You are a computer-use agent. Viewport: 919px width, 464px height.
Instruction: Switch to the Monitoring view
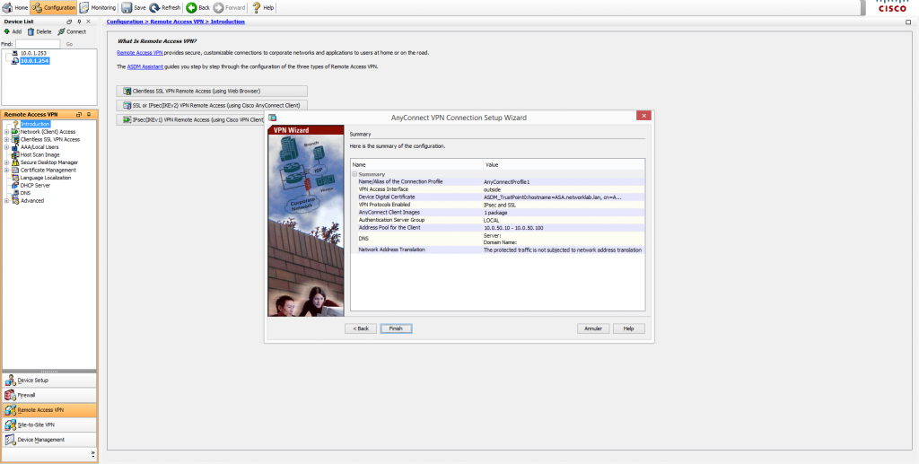[x=99, y=7]
